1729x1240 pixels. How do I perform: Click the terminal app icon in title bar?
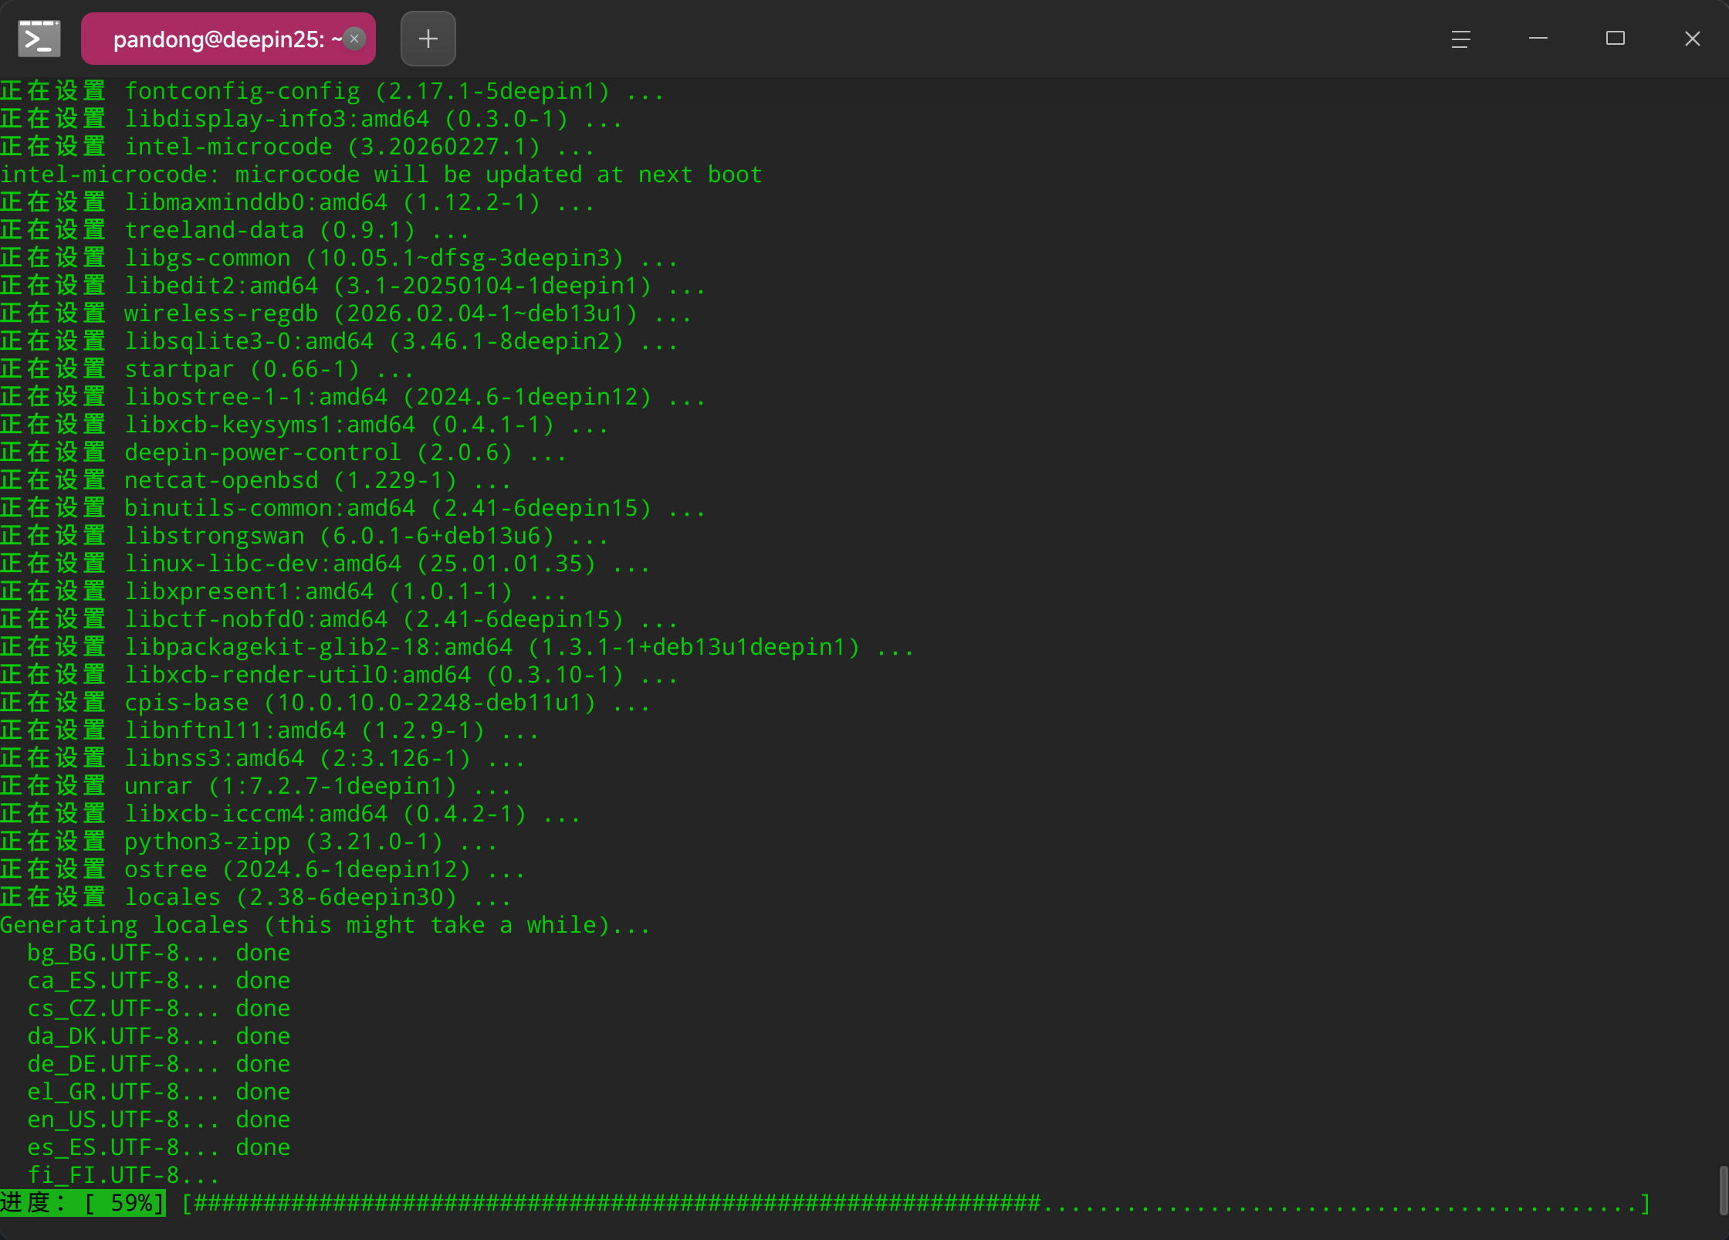click(x=39, y=39)
